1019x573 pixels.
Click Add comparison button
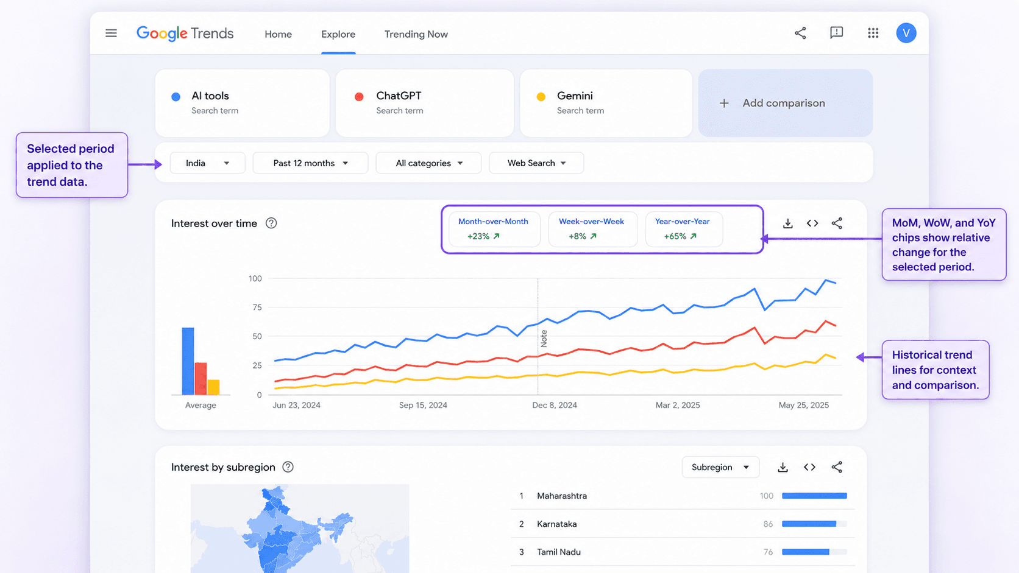tap(785, 103)
